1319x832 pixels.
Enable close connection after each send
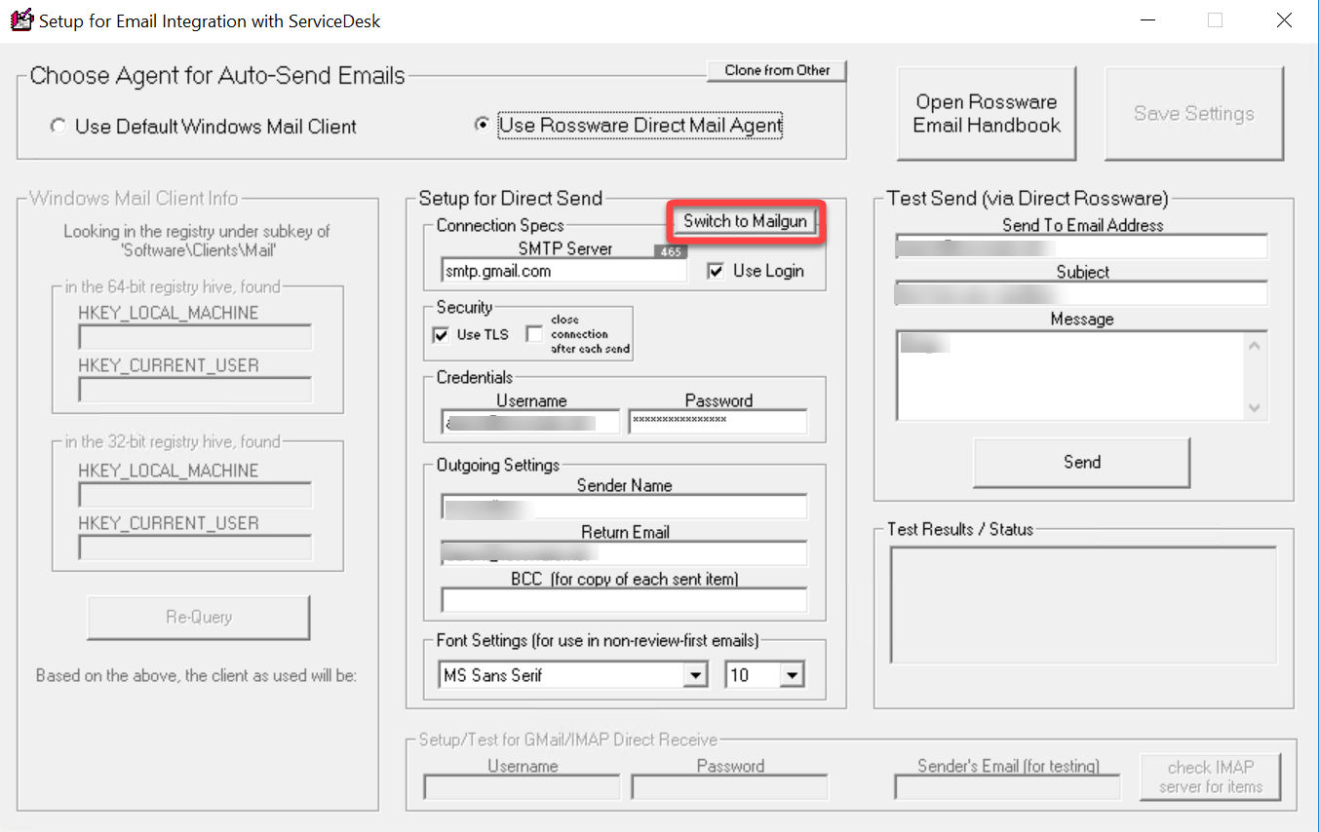[534, 334]
